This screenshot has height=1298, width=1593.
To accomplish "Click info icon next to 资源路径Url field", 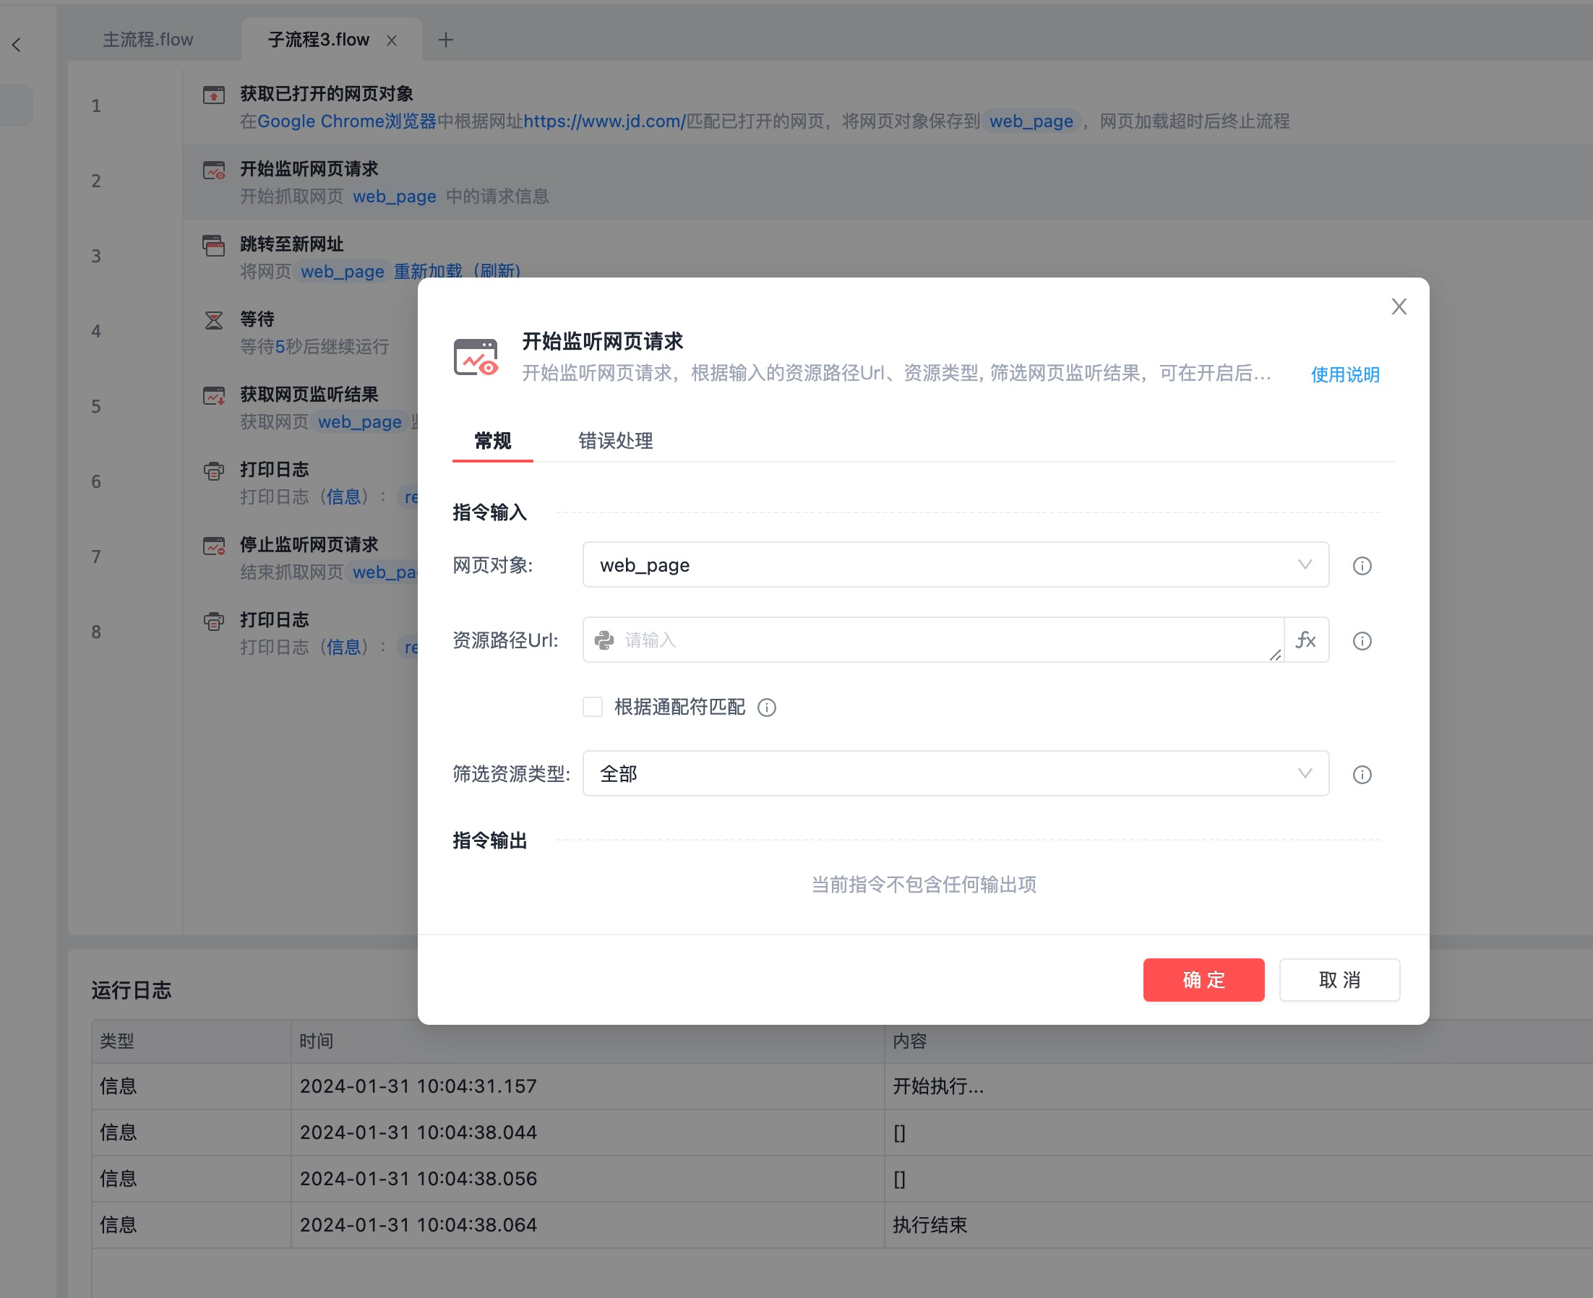I will click(1362, 641).
